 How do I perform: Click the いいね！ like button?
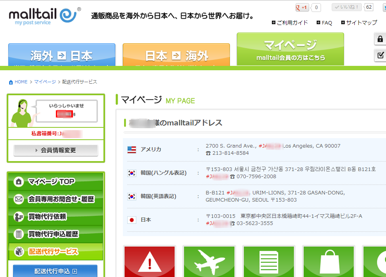[x=347, y=7]
